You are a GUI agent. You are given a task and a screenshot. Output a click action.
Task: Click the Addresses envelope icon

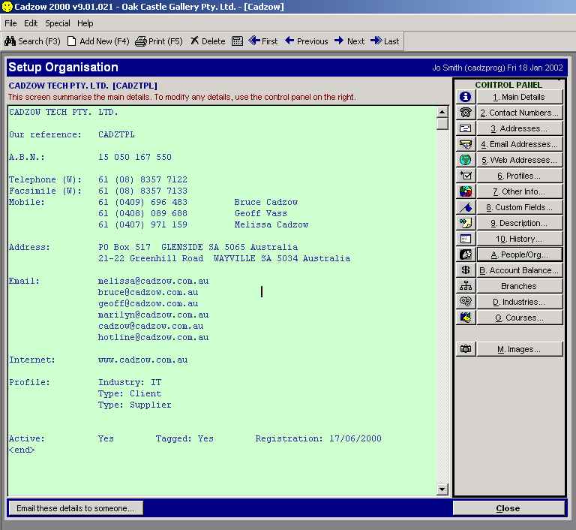pos(466,128)
